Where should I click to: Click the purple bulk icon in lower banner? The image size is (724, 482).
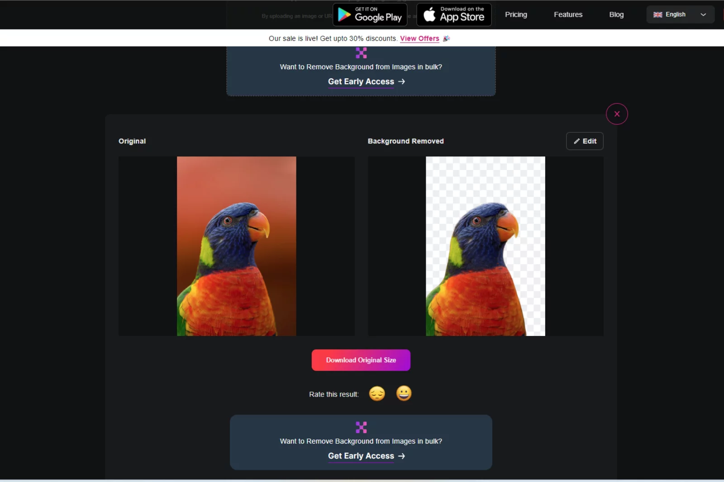tap(361, 427)
